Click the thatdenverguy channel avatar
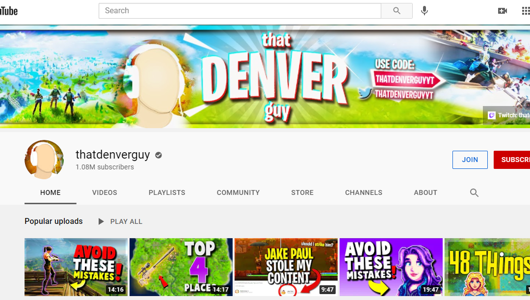Image resolution: width=530 pixels, height=300 pixels. coord(44,159)
